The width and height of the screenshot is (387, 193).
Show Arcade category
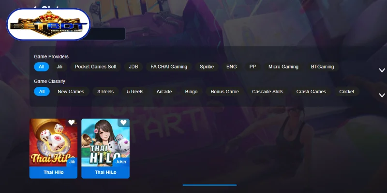[164, 92]
